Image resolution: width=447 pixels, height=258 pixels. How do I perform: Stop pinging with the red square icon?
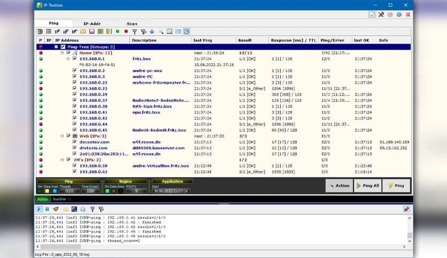click(126, 31)
